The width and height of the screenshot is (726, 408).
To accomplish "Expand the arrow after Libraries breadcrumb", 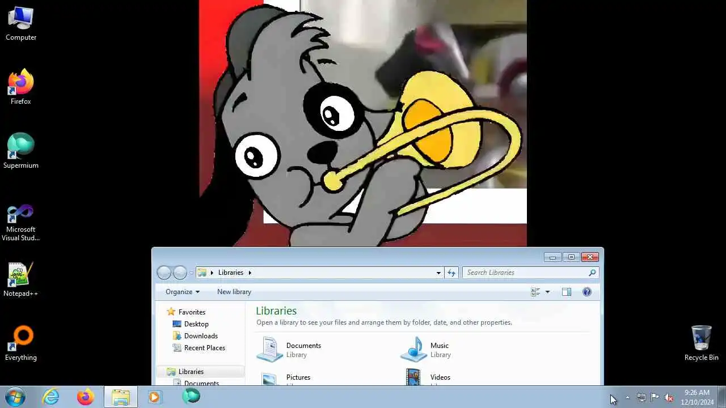I will [250, 273].
